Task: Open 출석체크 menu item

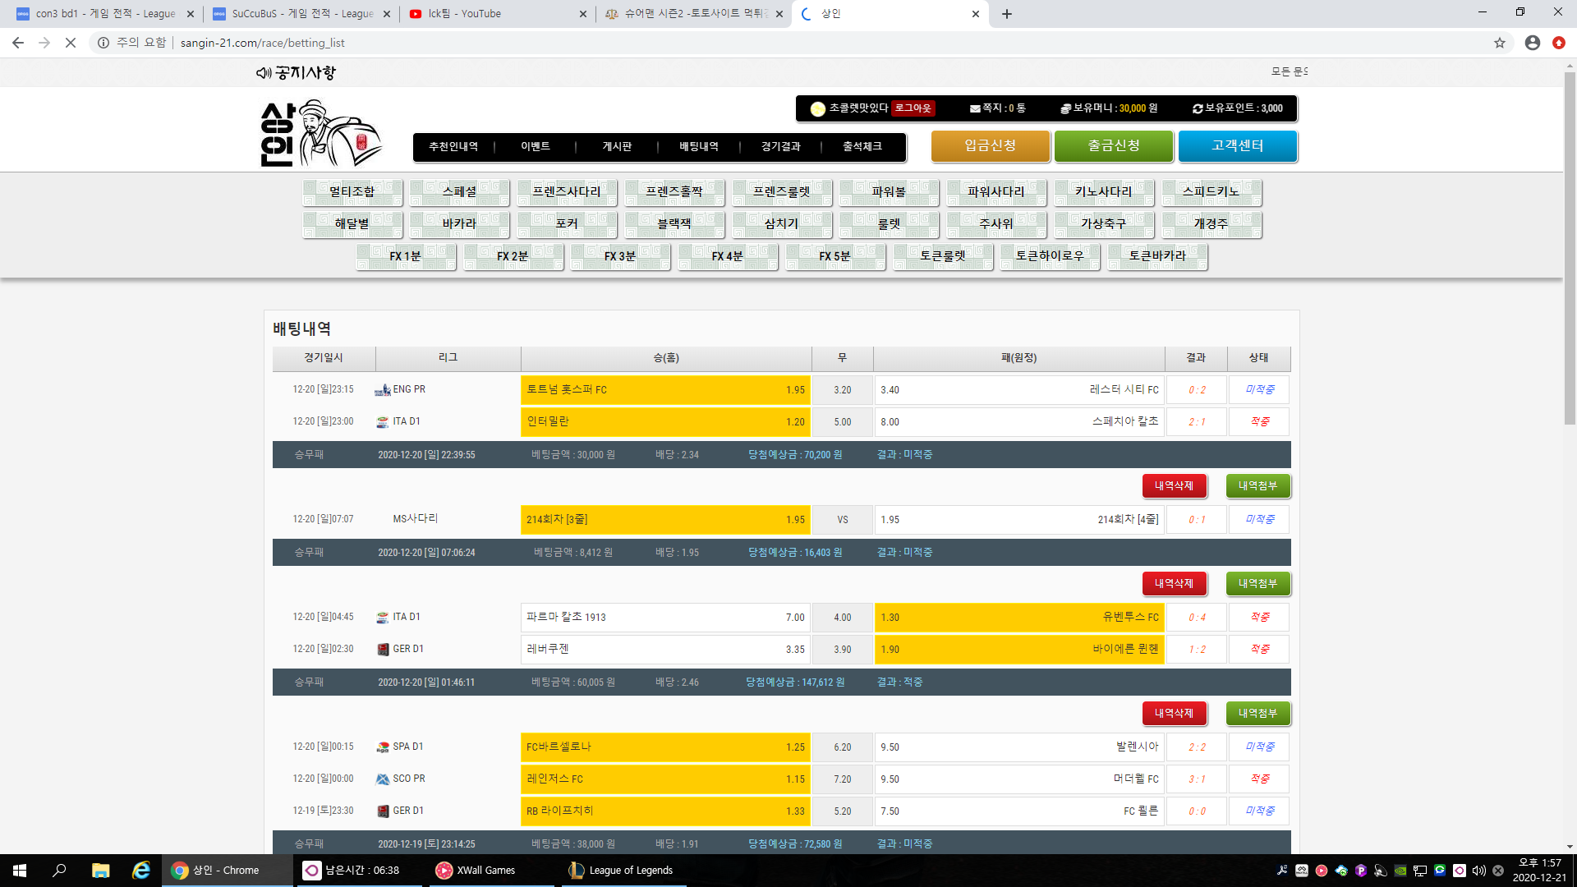Action: 862,147
